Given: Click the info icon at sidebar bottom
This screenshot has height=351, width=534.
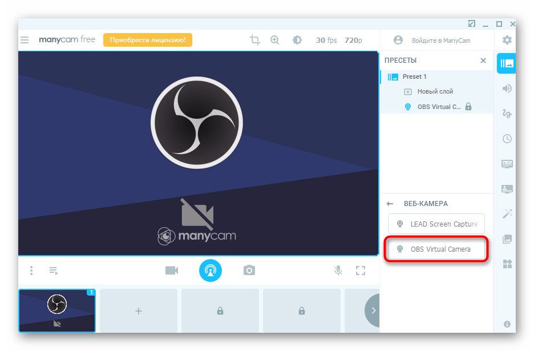Looking at the screenshot, I should tap(507, 324).
